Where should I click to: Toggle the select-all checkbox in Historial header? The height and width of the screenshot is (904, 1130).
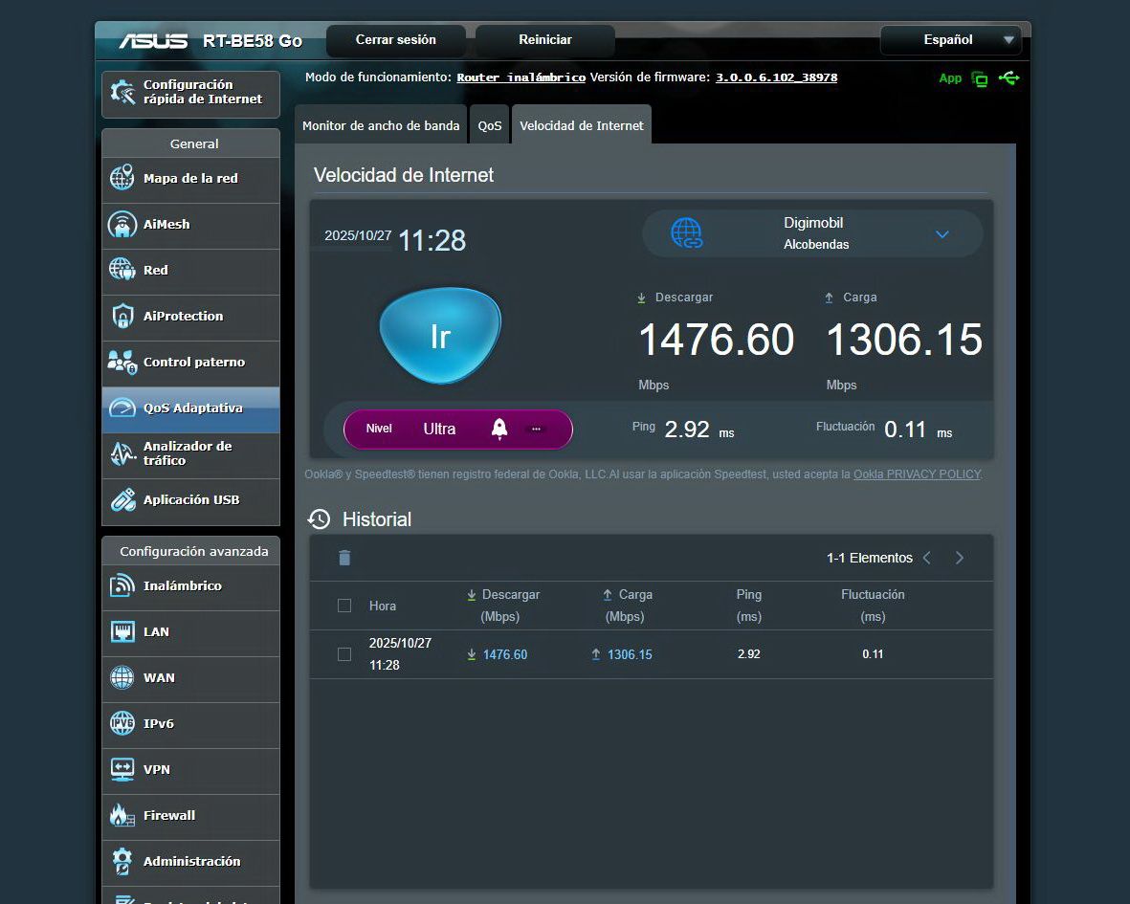coord(344,606)
